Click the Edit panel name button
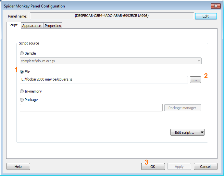 click(205, 16)
